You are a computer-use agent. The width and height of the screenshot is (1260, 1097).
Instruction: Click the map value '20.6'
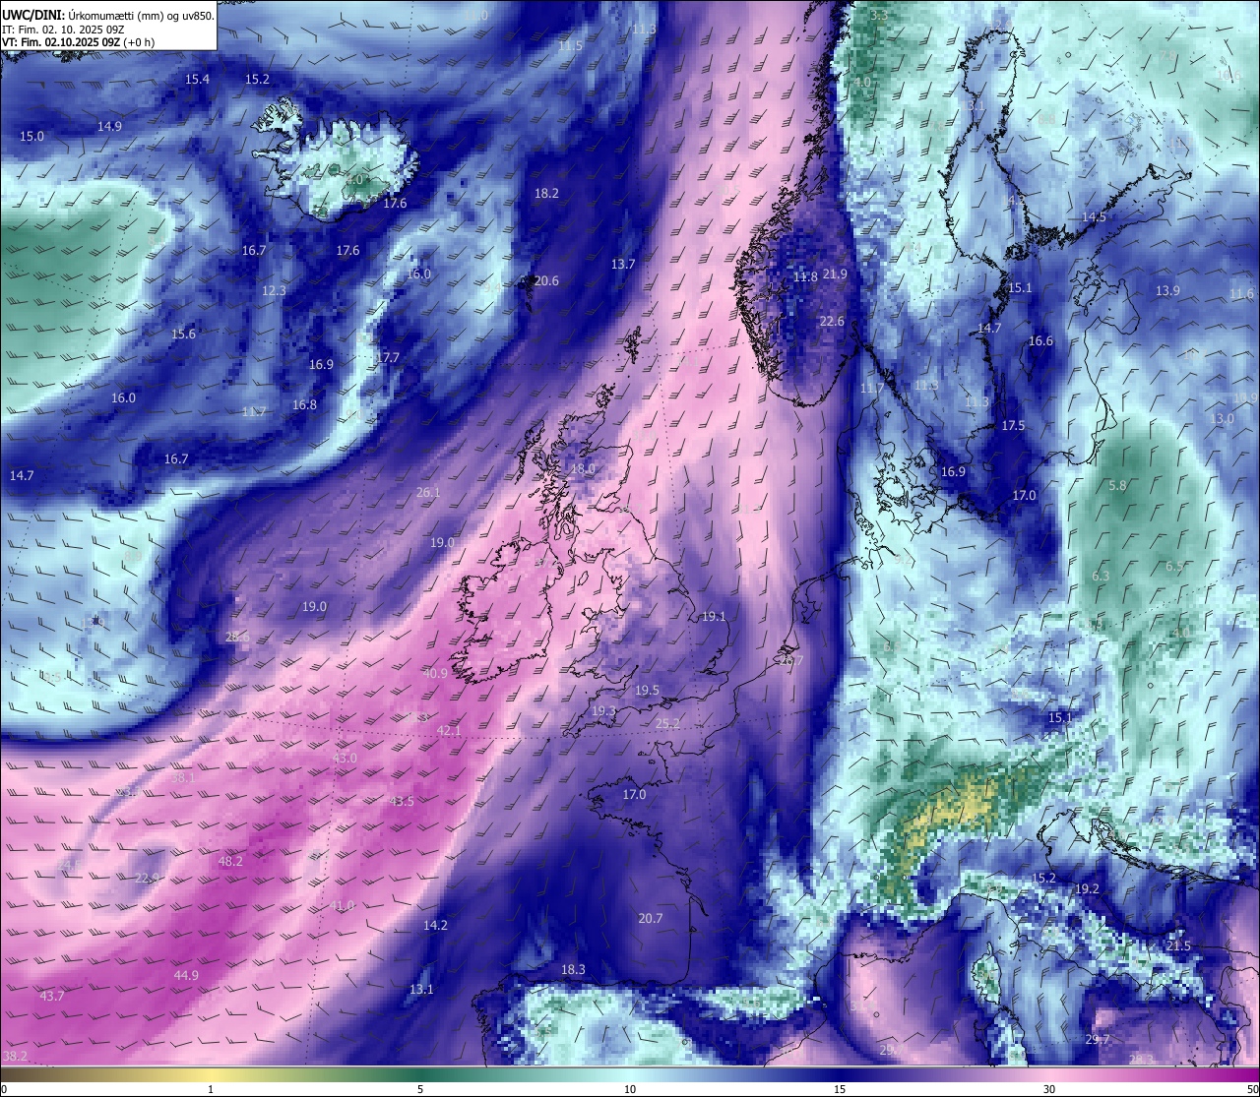click(x=546, y=280)
